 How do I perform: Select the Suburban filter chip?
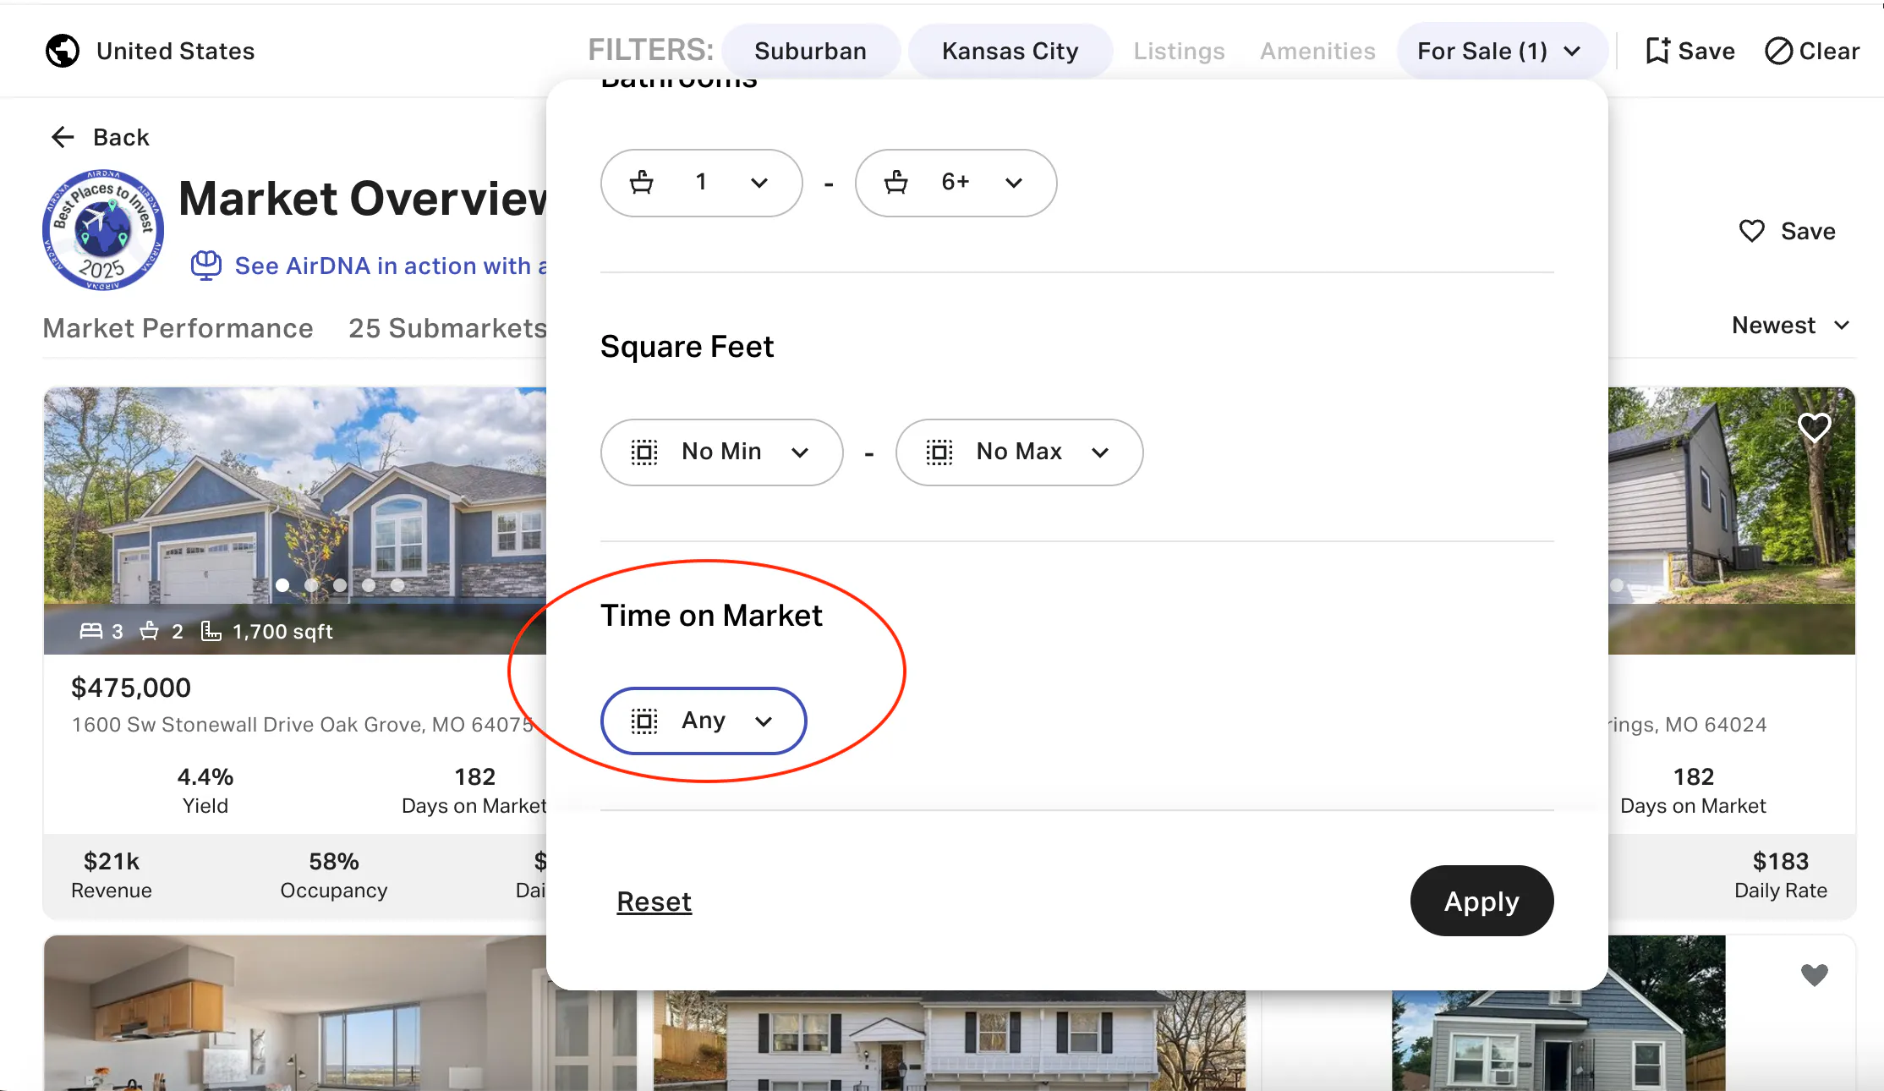coord(811,51)
